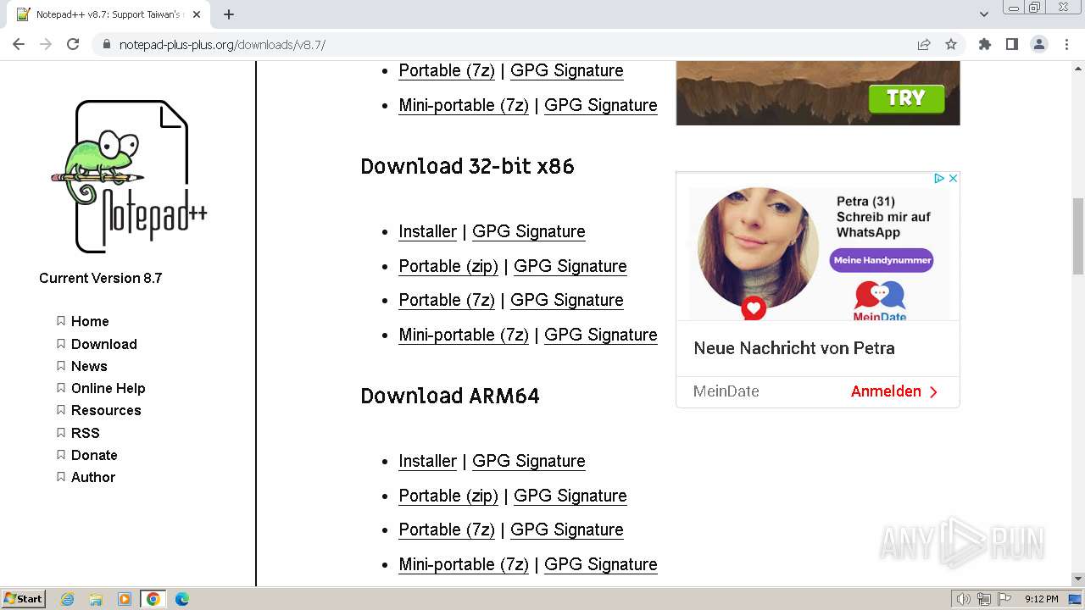Download ARM64 Mini-portable (7z)
The width and height of the screenshot is (1085, 610).
pyautogui.click(x=464, y=564)
